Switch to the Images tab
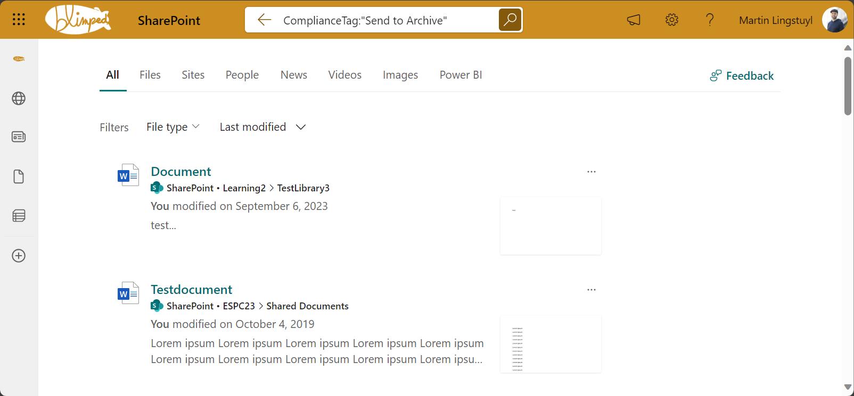 click(400, 75)
